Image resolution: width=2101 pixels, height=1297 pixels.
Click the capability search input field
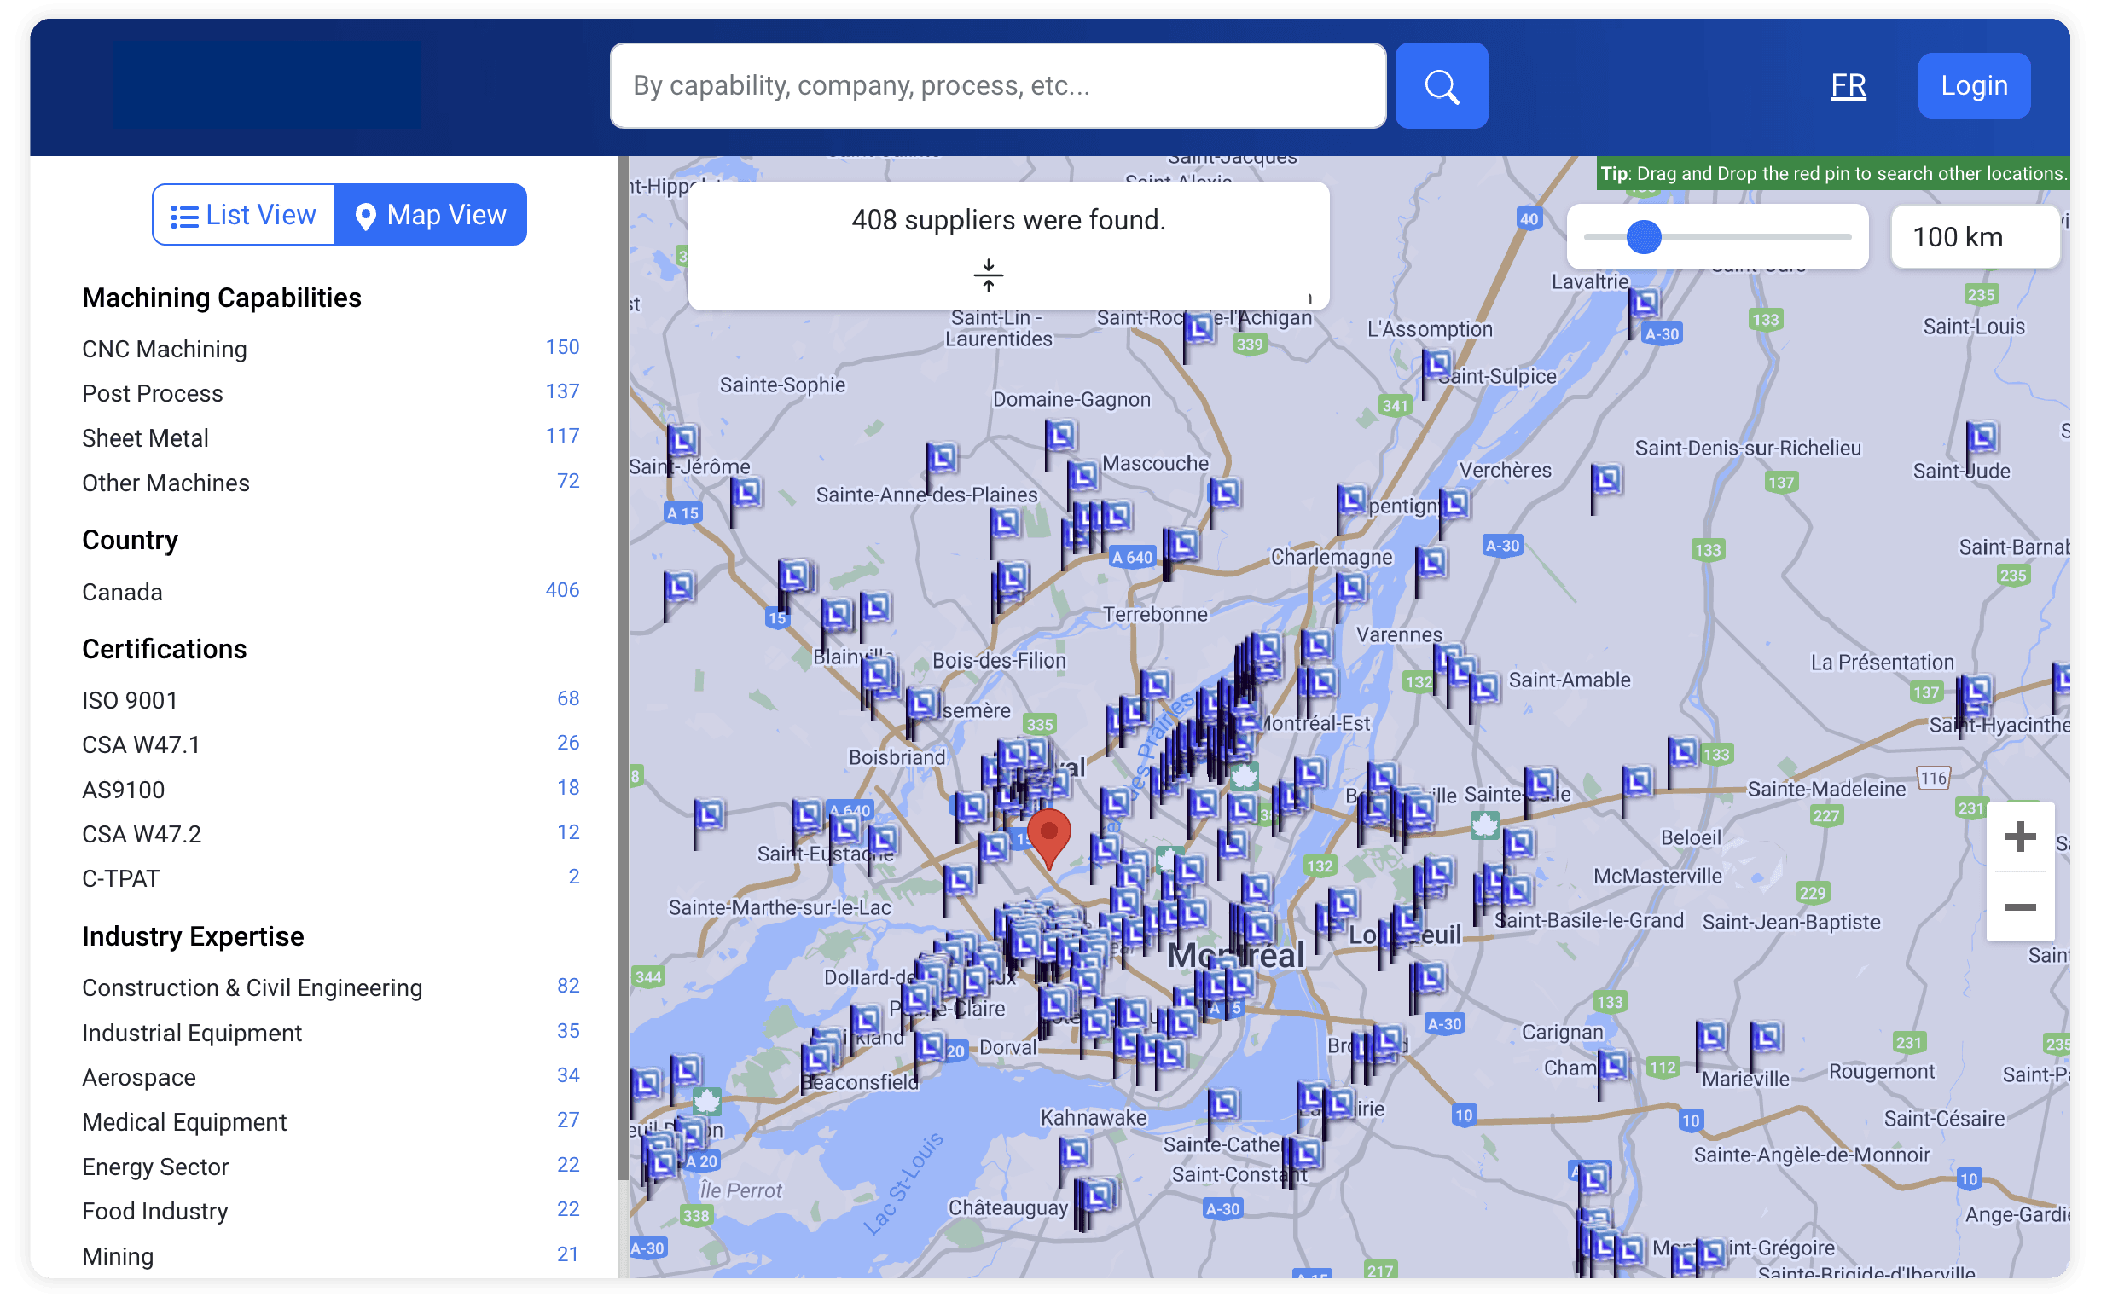(x=997, y=86)
